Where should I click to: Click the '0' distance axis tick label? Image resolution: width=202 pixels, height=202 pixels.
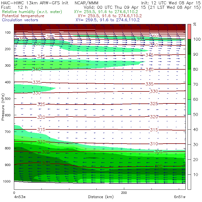14,193
